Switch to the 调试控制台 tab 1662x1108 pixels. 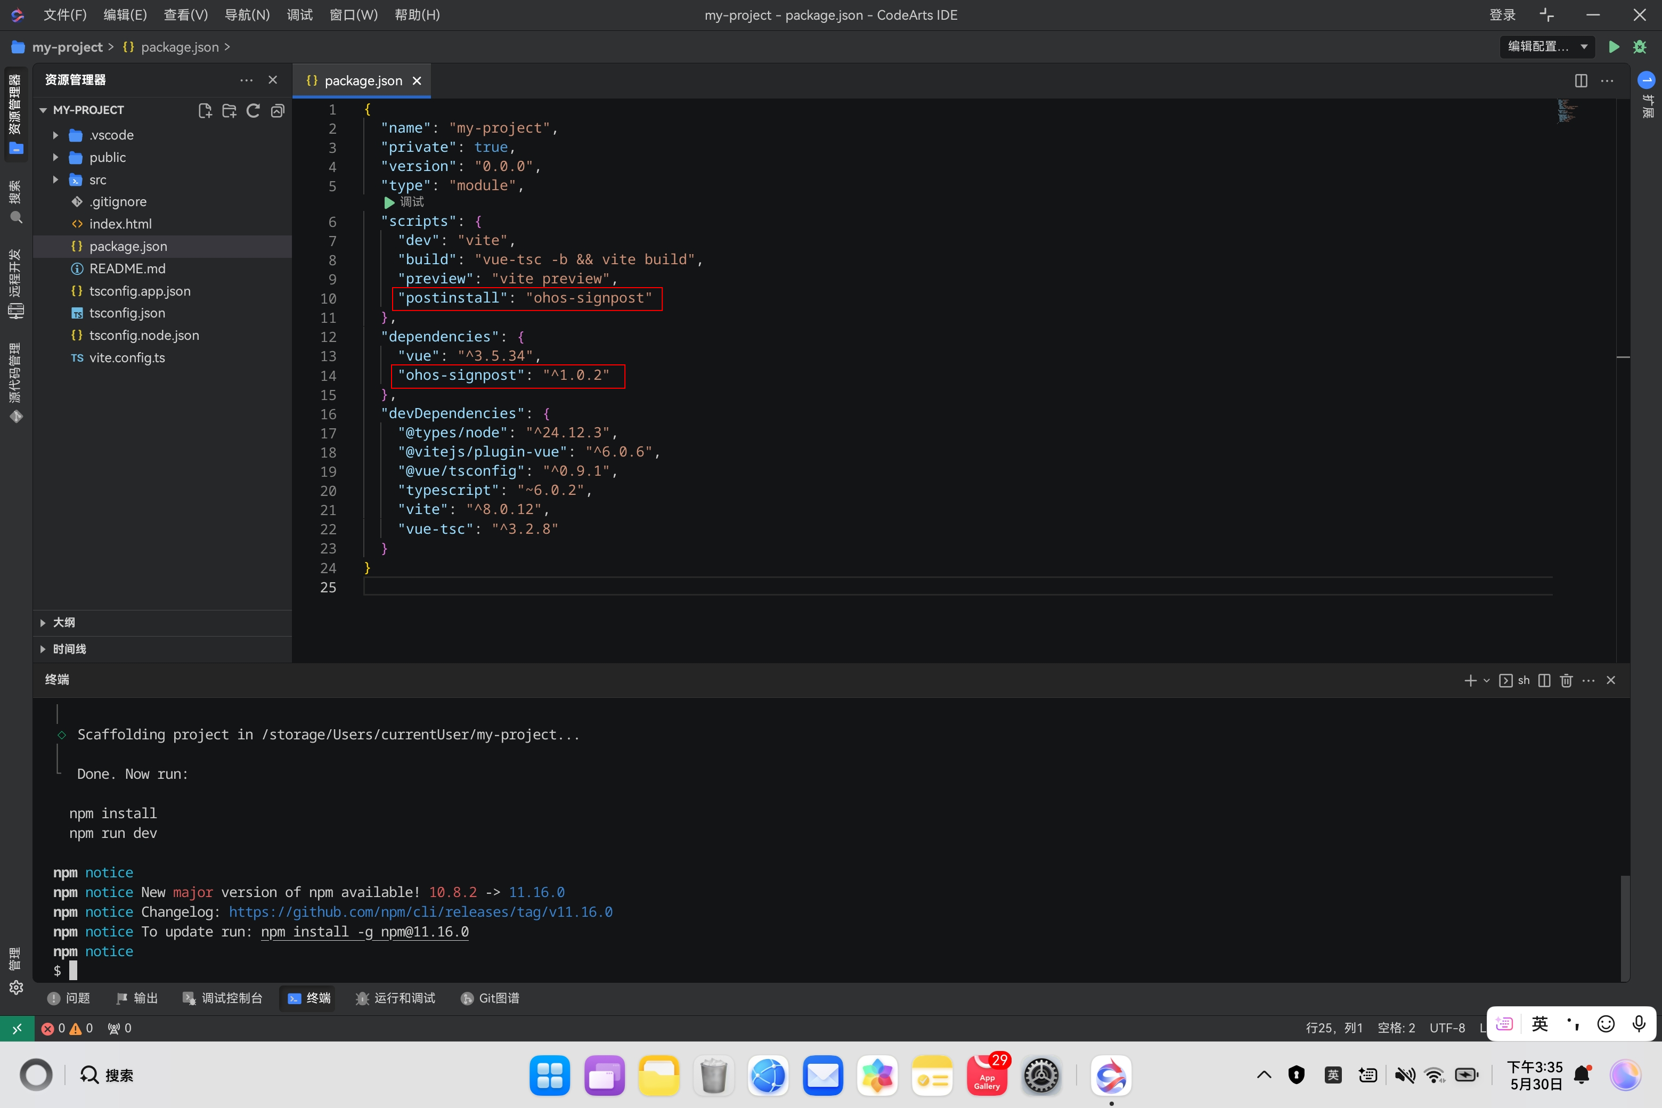[223, 998]
